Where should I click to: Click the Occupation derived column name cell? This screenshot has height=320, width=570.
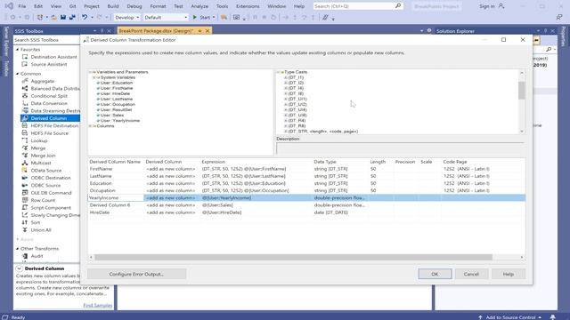pyautogui.click(x=116, y=190)
